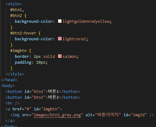Click the opening <body> tag

8,86
